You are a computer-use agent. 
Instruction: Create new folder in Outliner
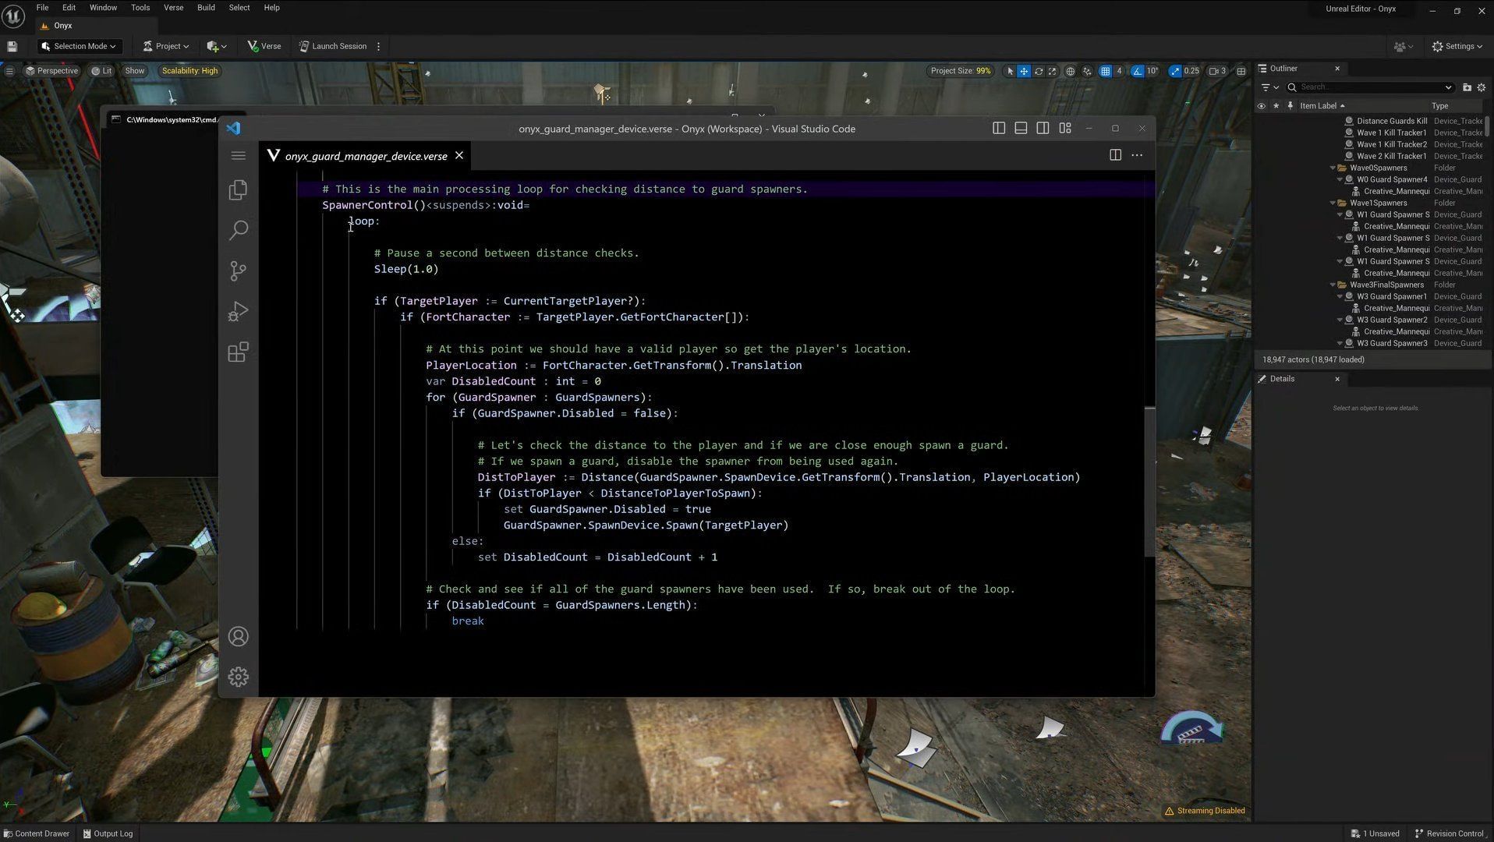point(1466,87)
